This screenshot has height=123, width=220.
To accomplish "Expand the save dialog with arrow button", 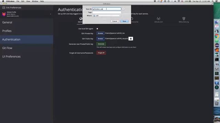I will [123, 9].
